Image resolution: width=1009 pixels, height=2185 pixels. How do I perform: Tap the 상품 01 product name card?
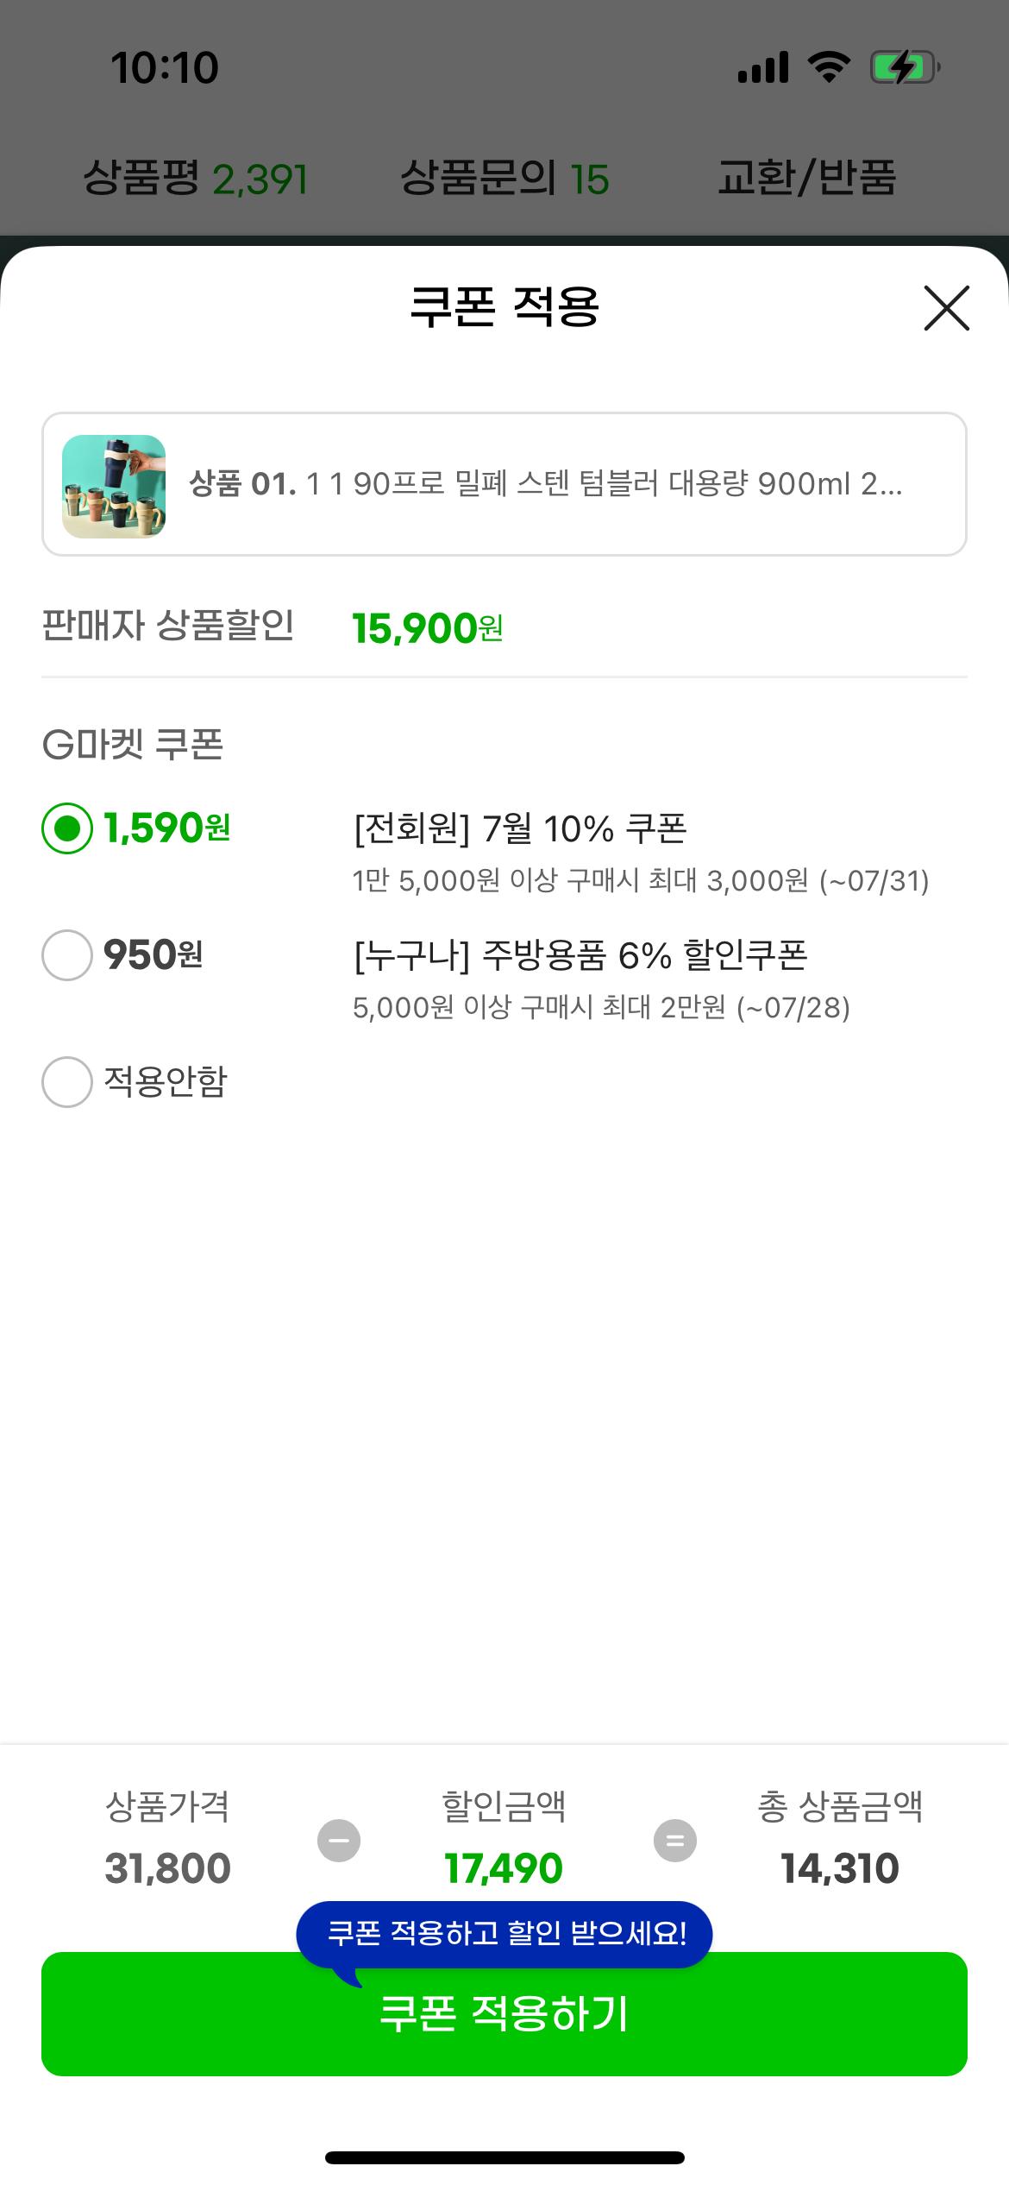click(x=504, y=484)
